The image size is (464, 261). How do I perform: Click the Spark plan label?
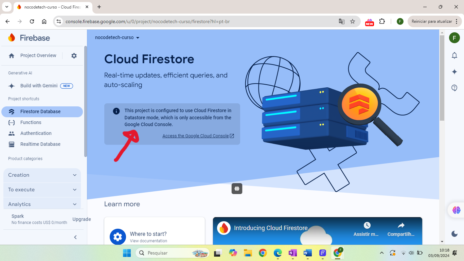click(x=18, y=216)
